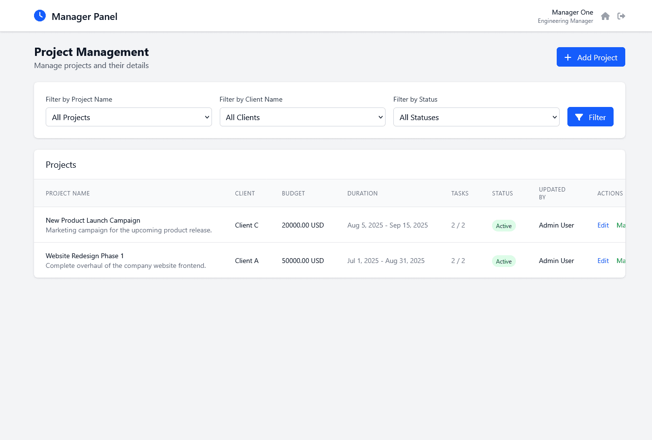Click the plus icon on Add Project button
This screenshot has height=440, width=652.
click(568, 57)
